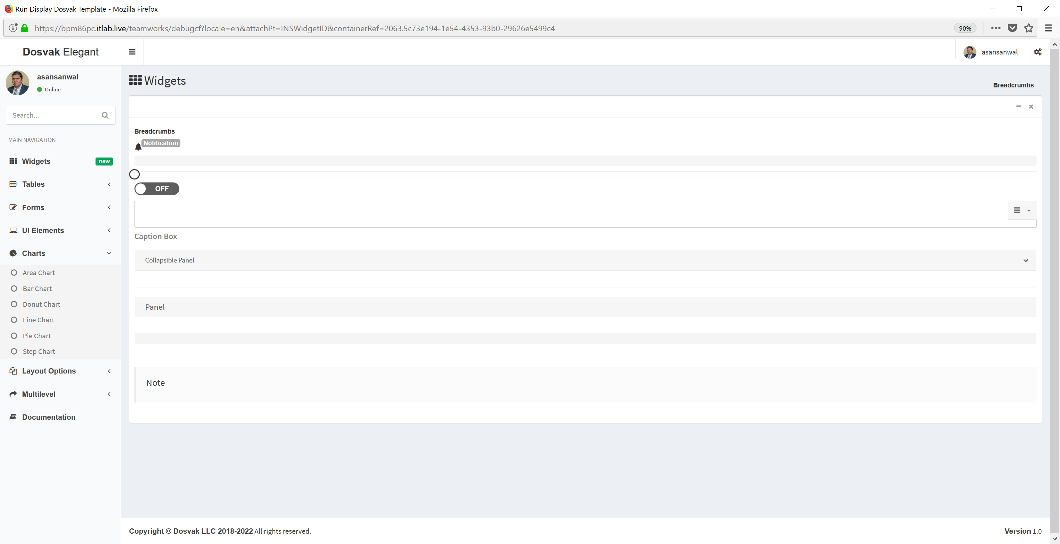Click header user avatar image
The height and width of the screenshot is (544, 1060).
(x=969, y=52)
